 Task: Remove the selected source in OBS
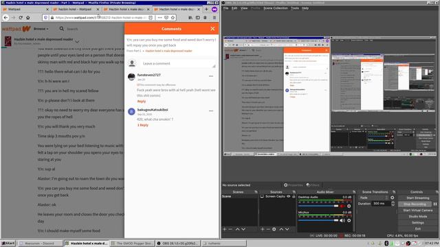[268, 229]
